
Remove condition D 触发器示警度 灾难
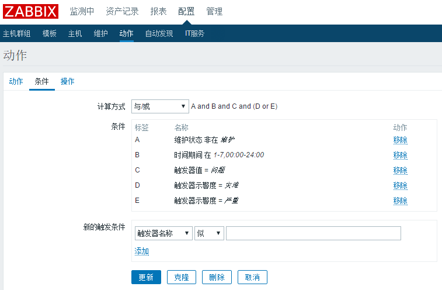click(400, 185)
